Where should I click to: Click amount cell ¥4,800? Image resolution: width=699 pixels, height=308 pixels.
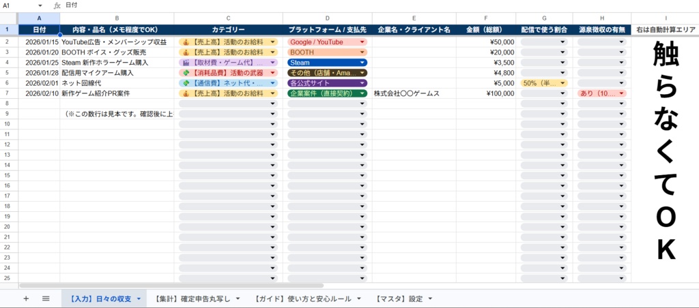pos(486,73)
